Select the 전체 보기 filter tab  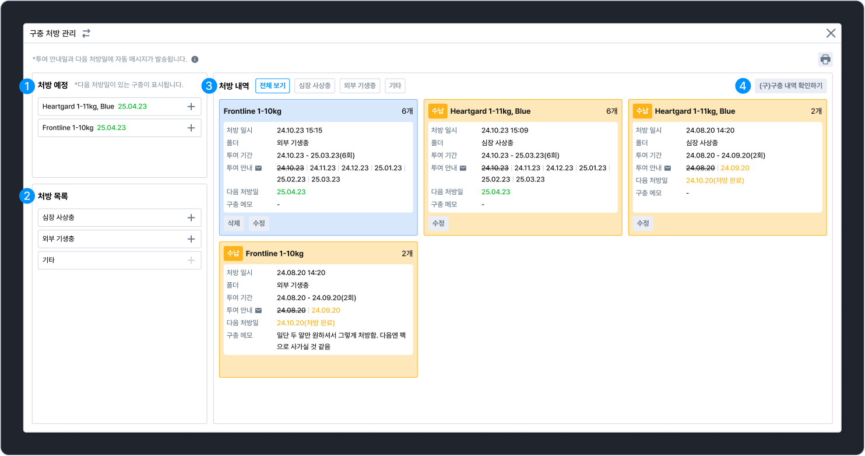[273, 86]
